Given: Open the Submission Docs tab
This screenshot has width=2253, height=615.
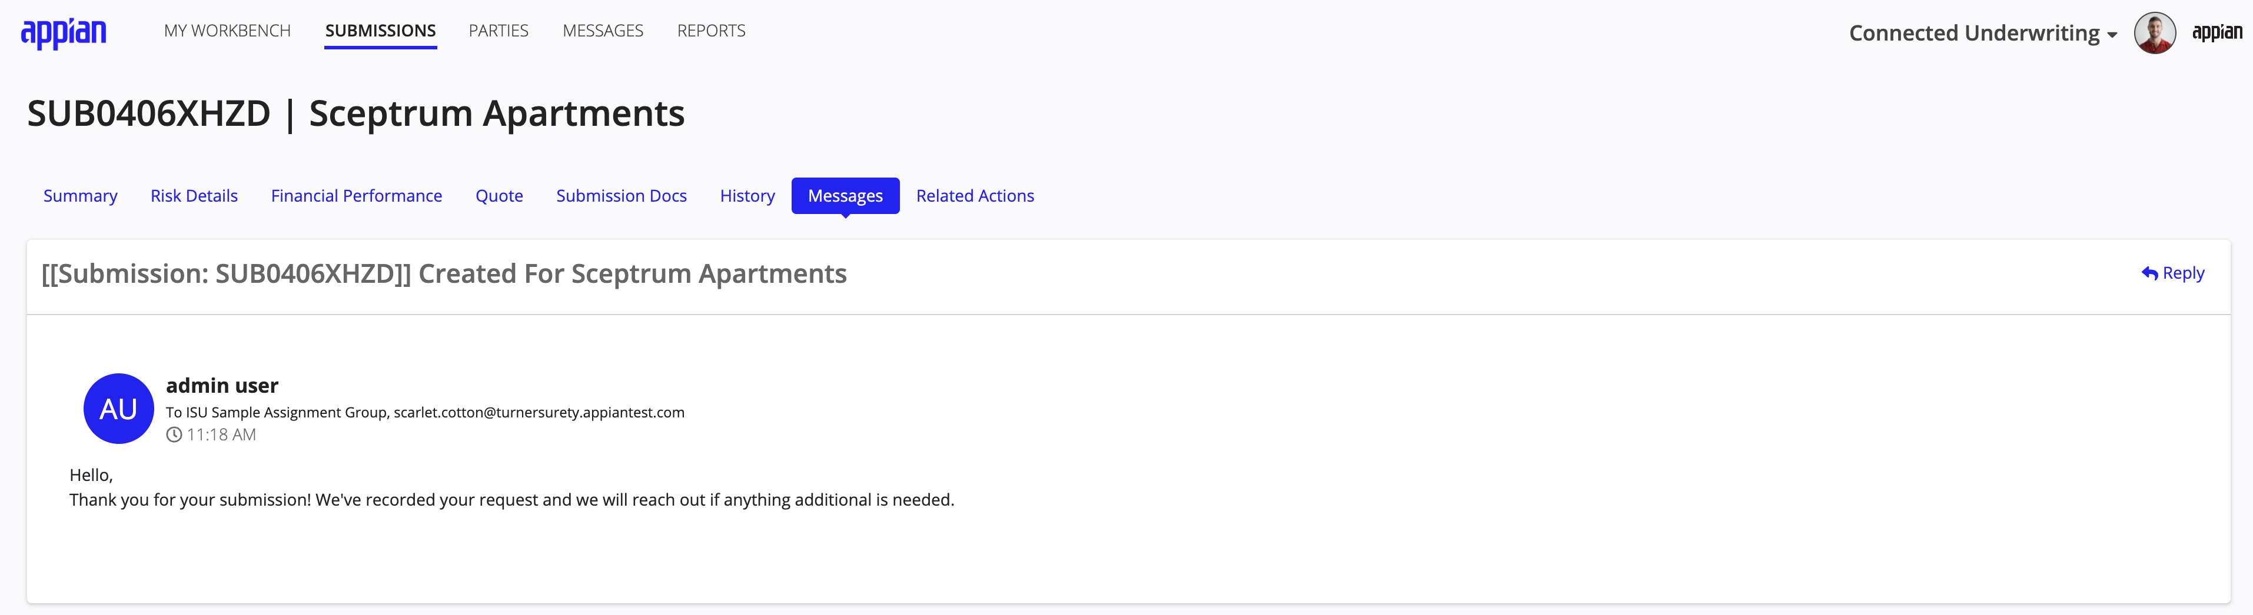Looking at the screenshot, I should coord(622,196).
